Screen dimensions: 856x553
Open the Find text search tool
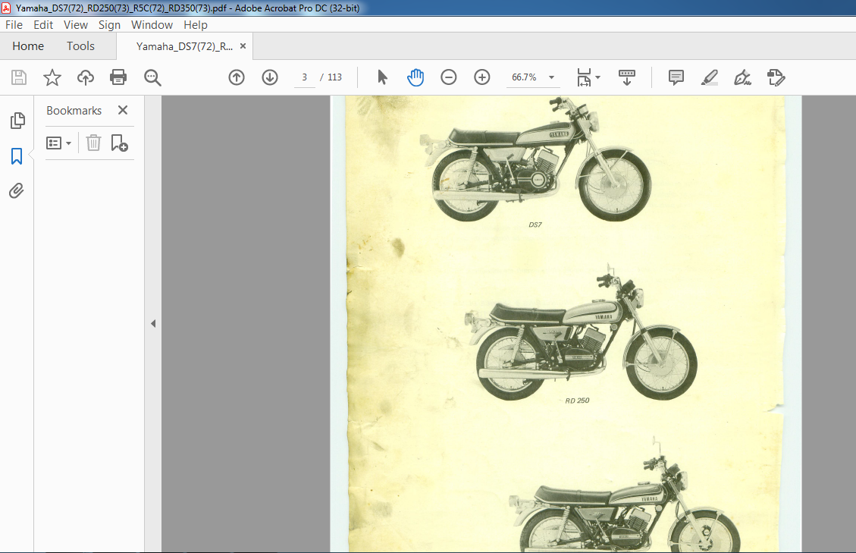tap(152, 77)
